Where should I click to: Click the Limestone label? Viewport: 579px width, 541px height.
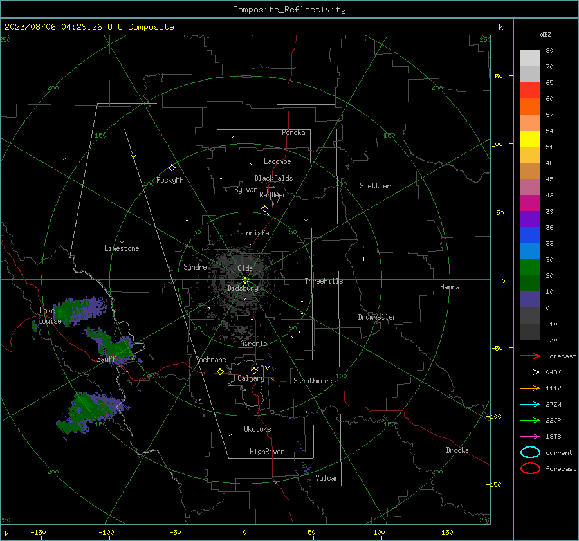click(x=122, y=248)
